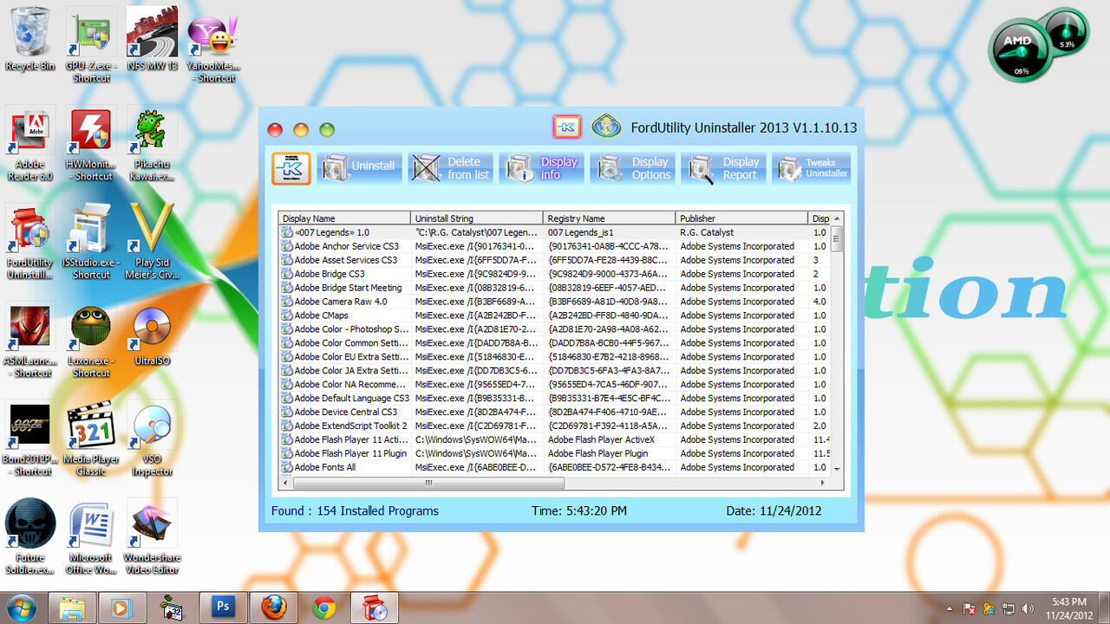Image resolution: width=1110 pixels, height=624 pixels.
Task: Select Adobe Bridge Start Meeting entry
Action: point(555,288)
